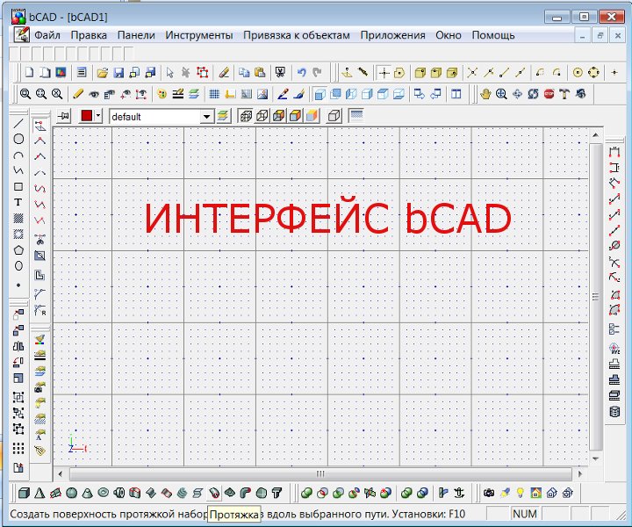The height and width of the screenshot is (527, 632).
Task: Toggle the gradient background button
Action: (355, 116)
